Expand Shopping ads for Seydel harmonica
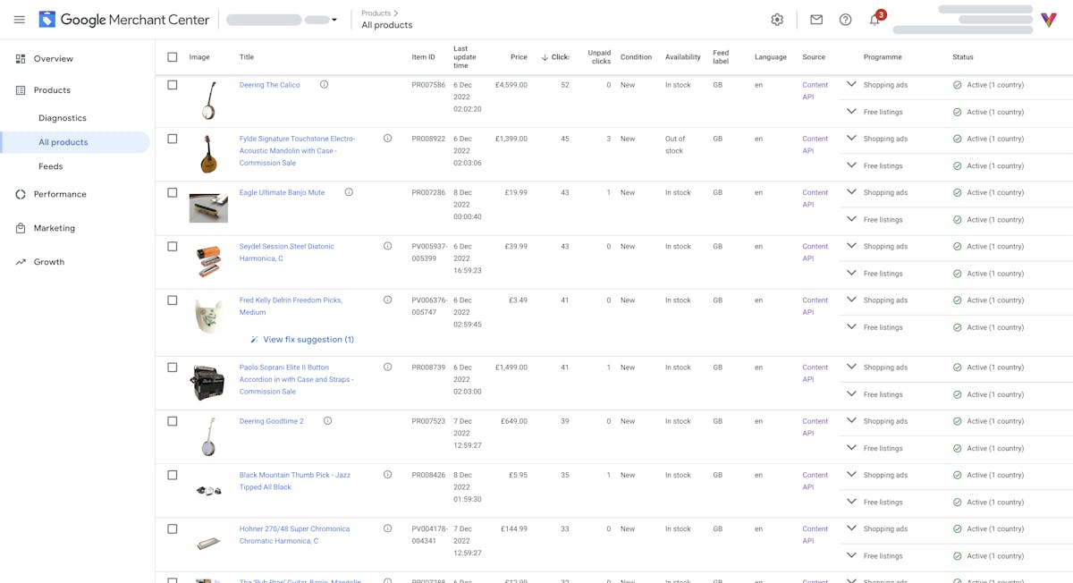Viewport: 1073px width, 583px height. click(851, 246)
